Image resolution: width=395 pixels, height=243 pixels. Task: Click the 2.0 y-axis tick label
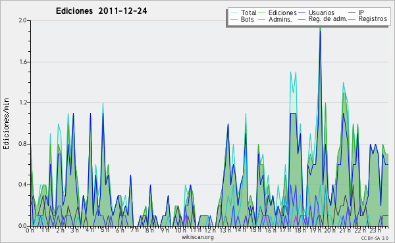coord(22,20)
